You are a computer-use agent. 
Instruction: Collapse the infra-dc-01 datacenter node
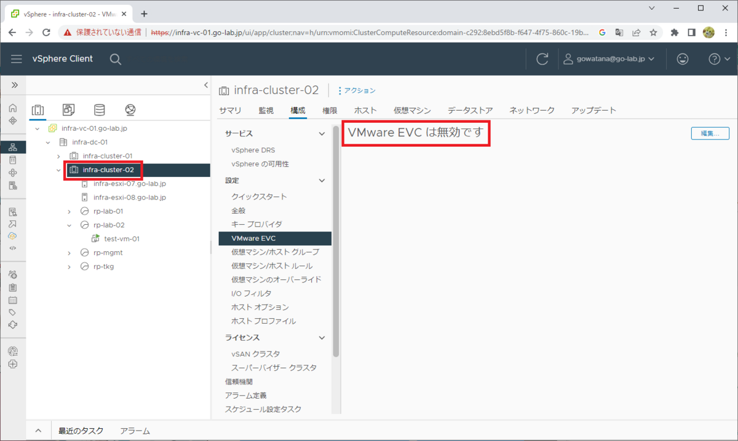tap(48, 142)
